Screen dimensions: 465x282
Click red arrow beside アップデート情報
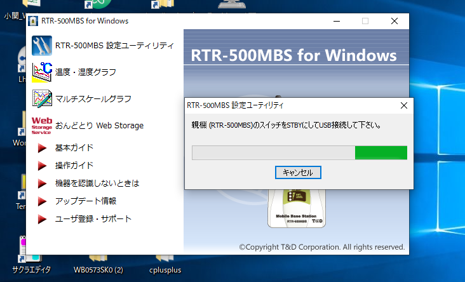point(42,201)
